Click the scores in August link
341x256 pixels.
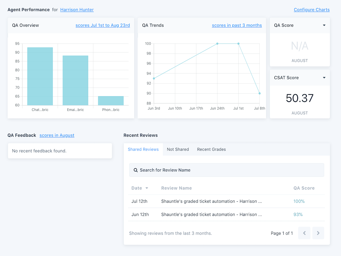[x=57, y=135]
